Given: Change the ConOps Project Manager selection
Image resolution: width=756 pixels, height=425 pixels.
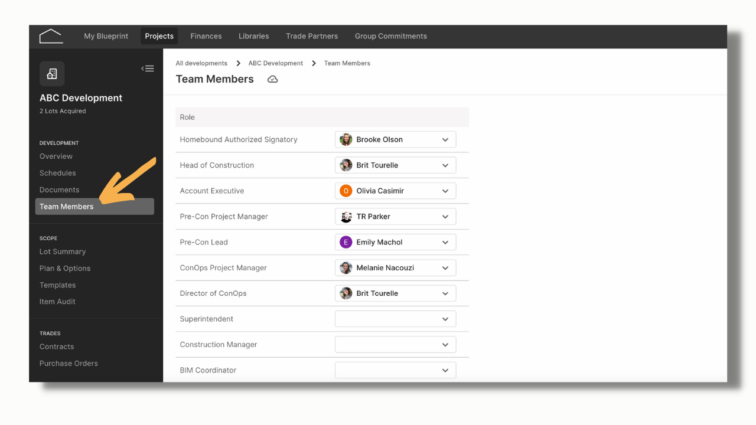Looking at the screenshot, I should click(395, 267).
